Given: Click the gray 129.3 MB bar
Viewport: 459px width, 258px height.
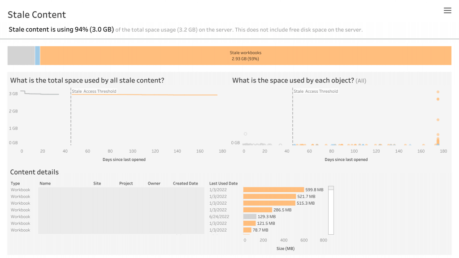Looking at the screenshot, I should coord(250,217).
